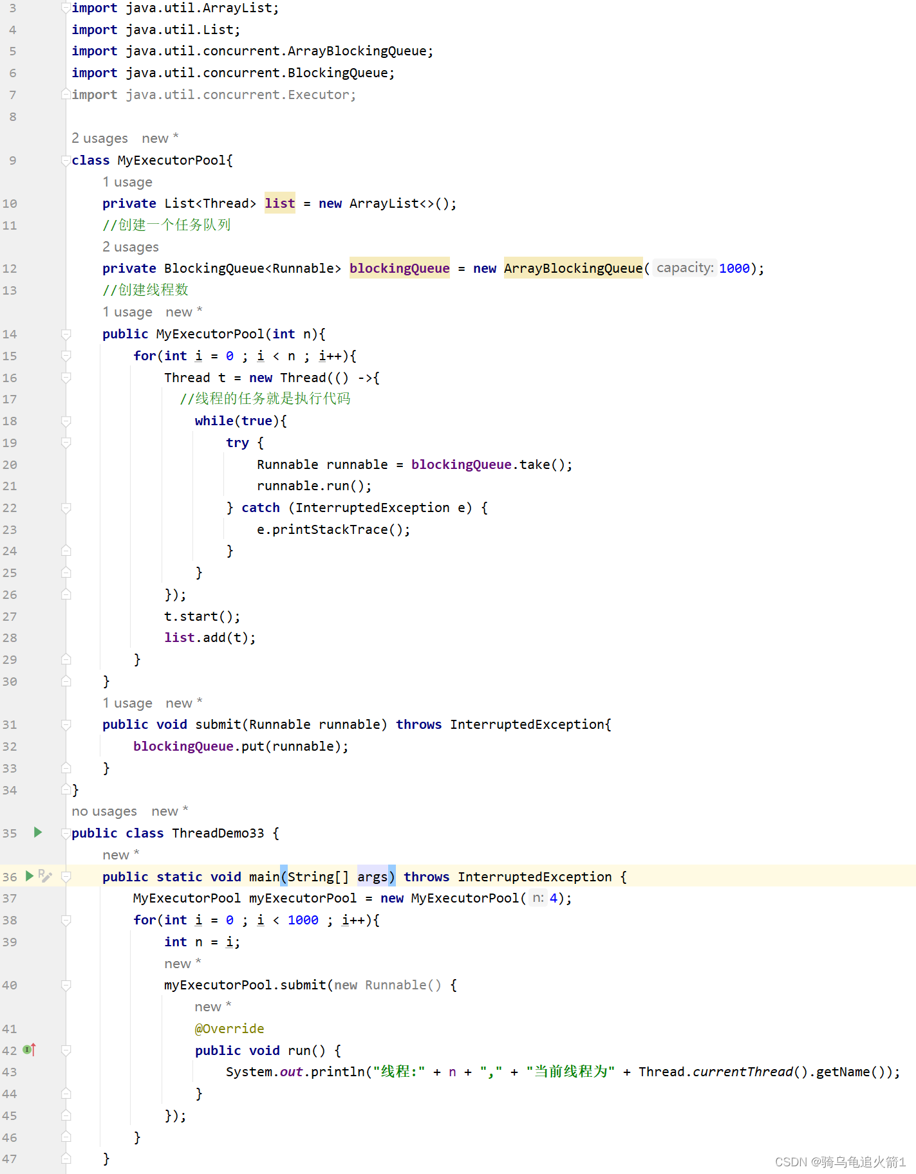The width and height of the screenshot is (916, 1174).
Task: Click 'list.add(t);' statement
Action: [210, 637]
